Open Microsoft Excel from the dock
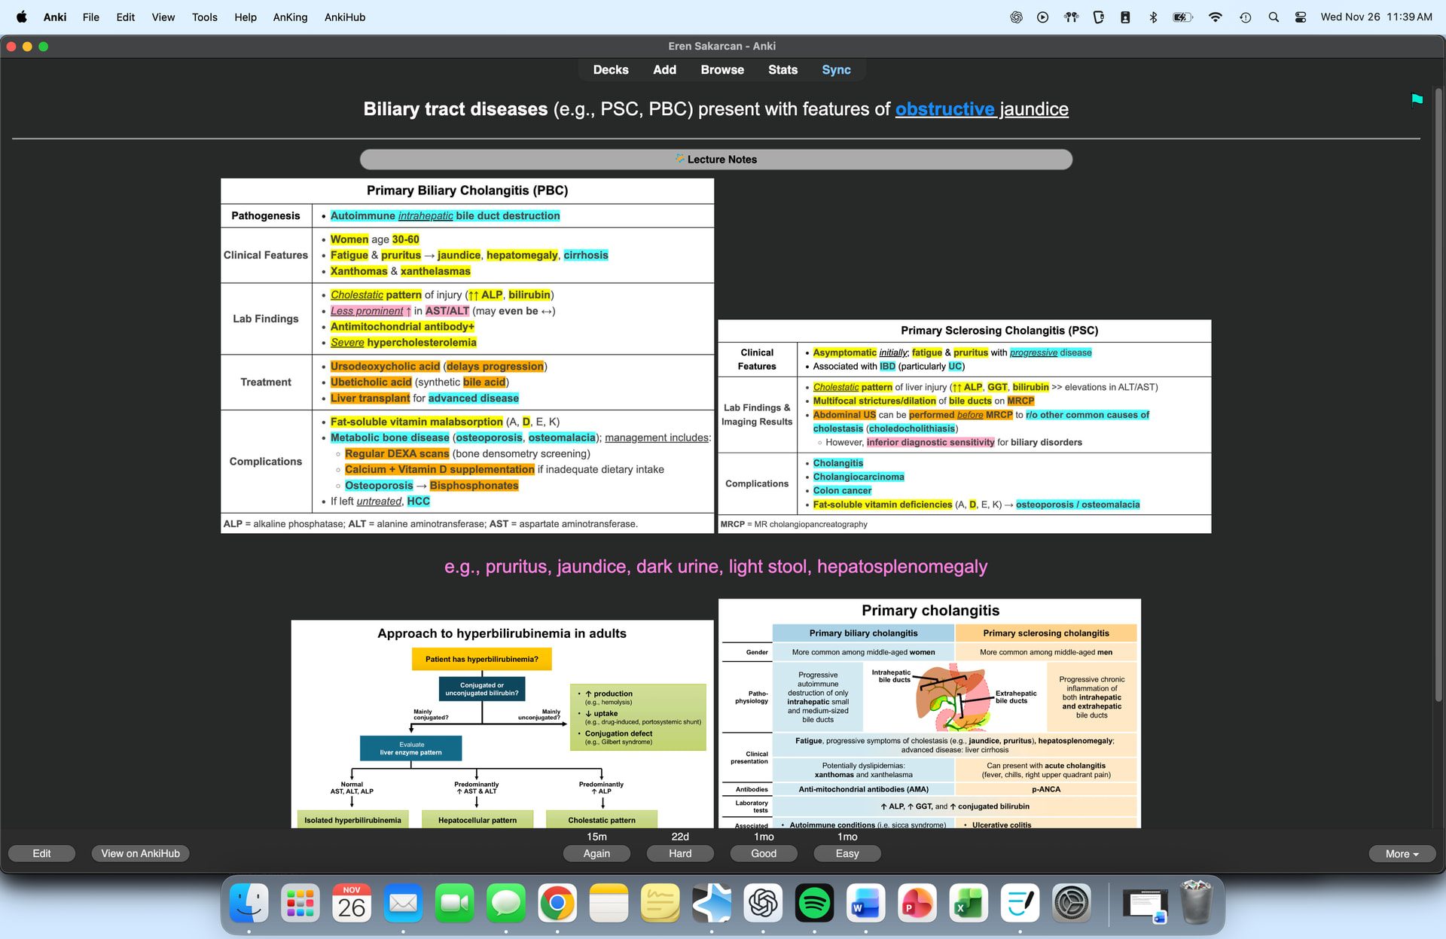 click(x=969, y=903)
